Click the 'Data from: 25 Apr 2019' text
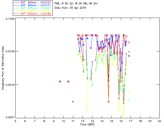The height and width of the screenshot is (131, 164). coord(70,8)
